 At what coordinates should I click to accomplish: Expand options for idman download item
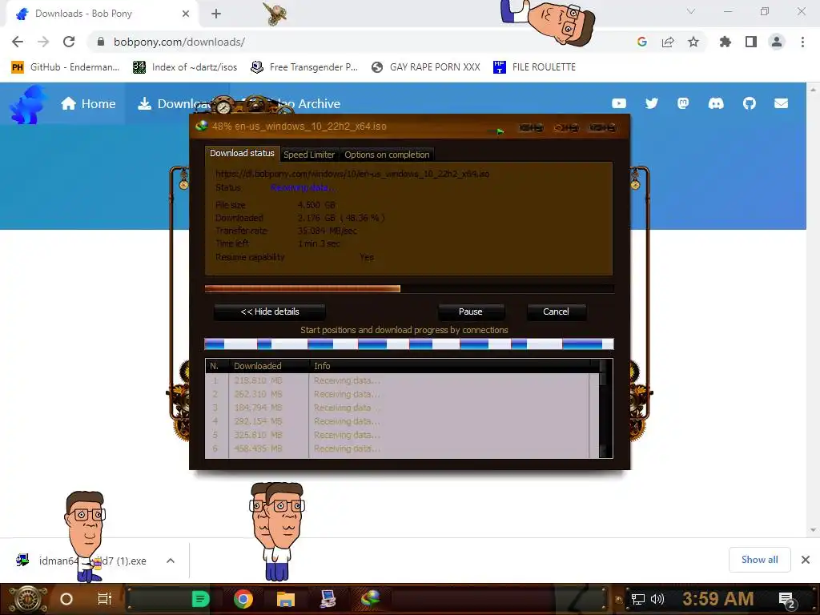coord(171,561)
